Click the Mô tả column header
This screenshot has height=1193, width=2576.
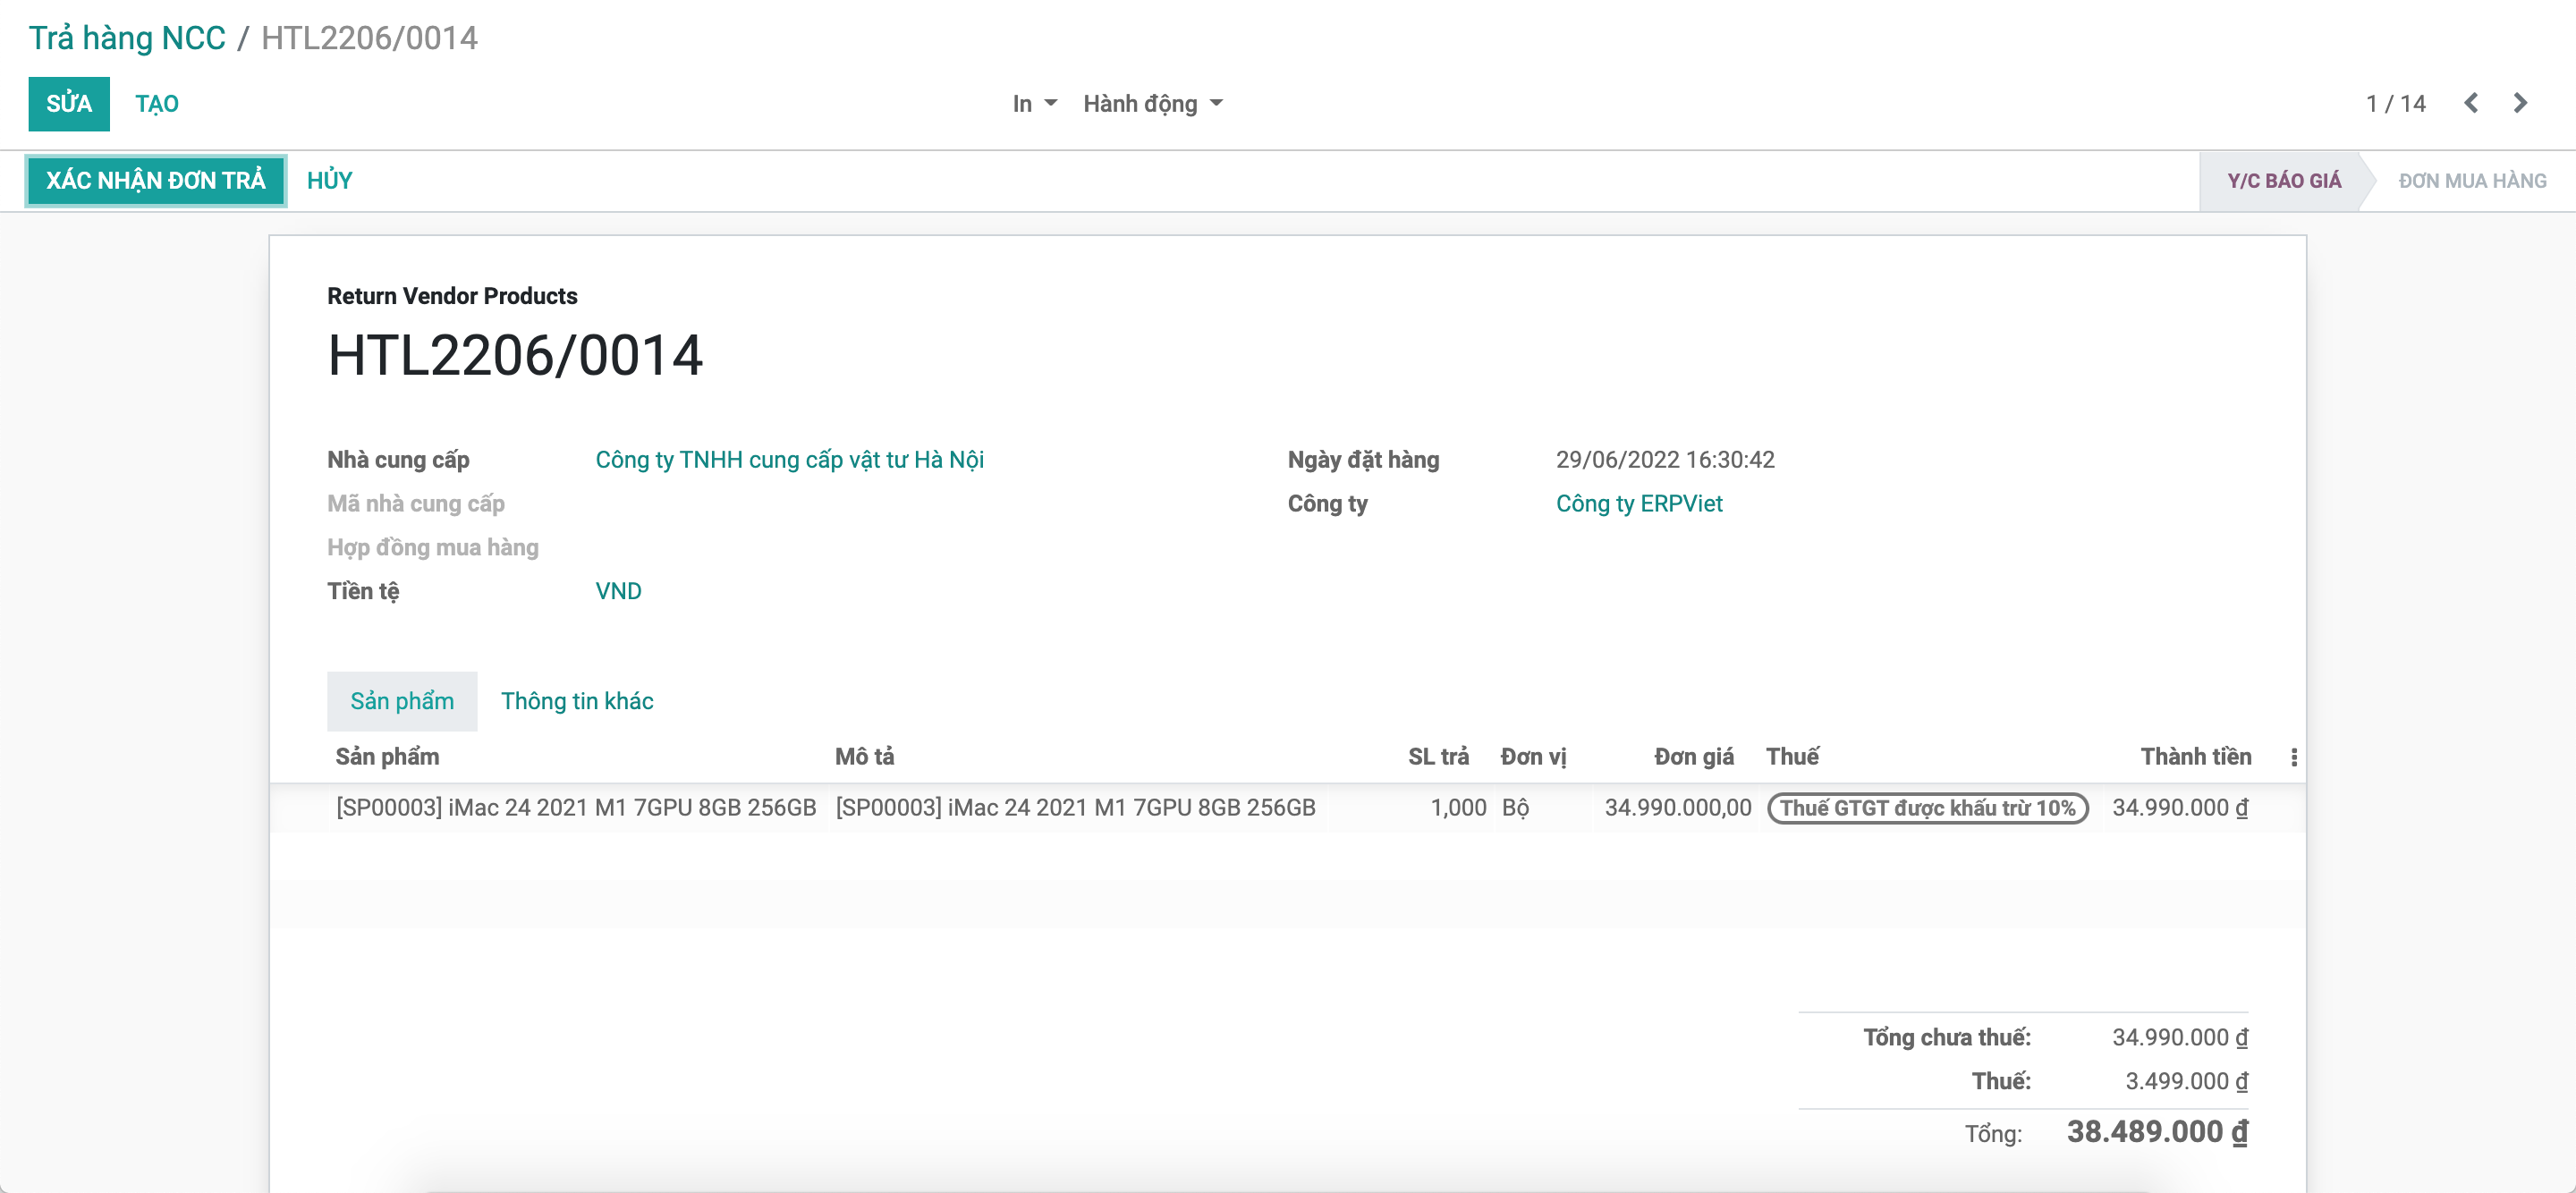click(x=865, y=756)
